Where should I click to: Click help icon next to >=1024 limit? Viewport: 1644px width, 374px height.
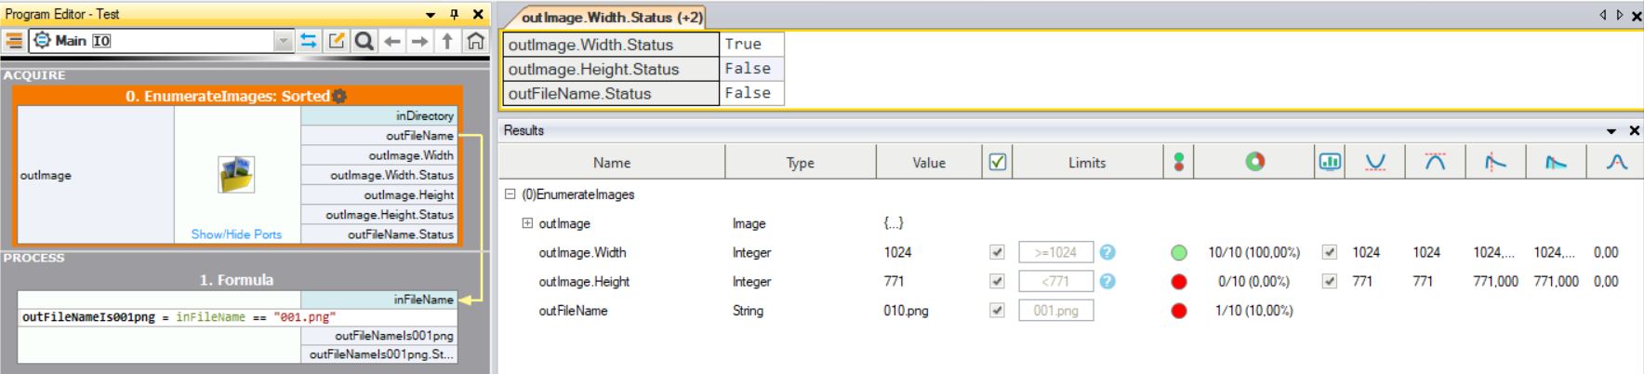1107,252
